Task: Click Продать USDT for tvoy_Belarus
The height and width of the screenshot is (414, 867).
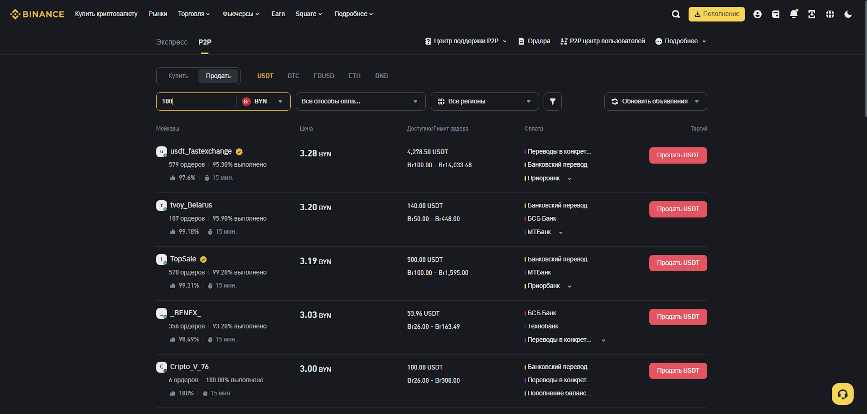Action: tap(678, 209)
